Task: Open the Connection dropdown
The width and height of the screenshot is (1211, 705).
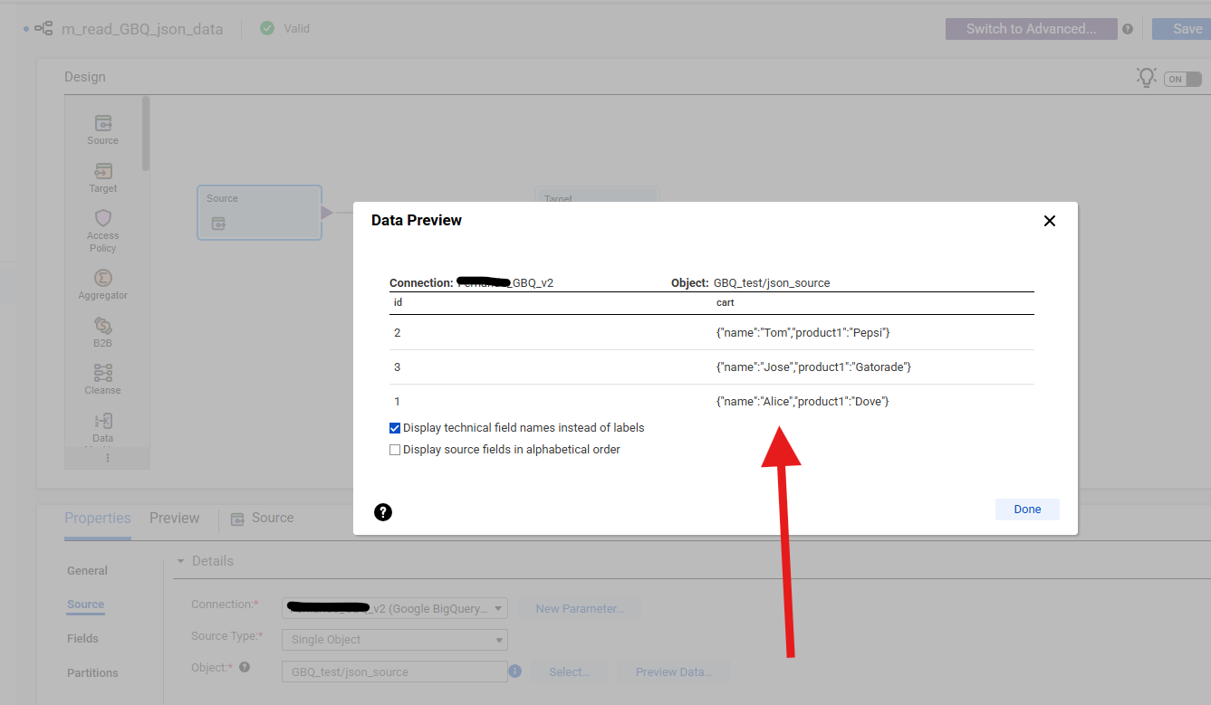Action: tap(395, 608)
